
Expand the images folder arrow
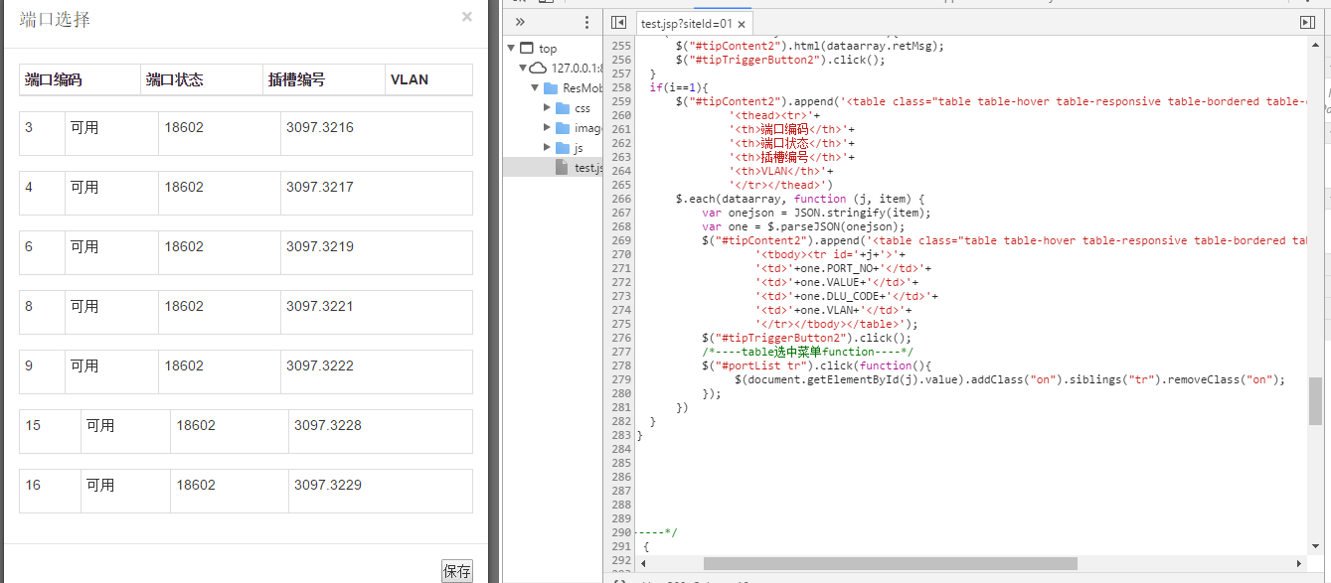[x=547, y=127]
